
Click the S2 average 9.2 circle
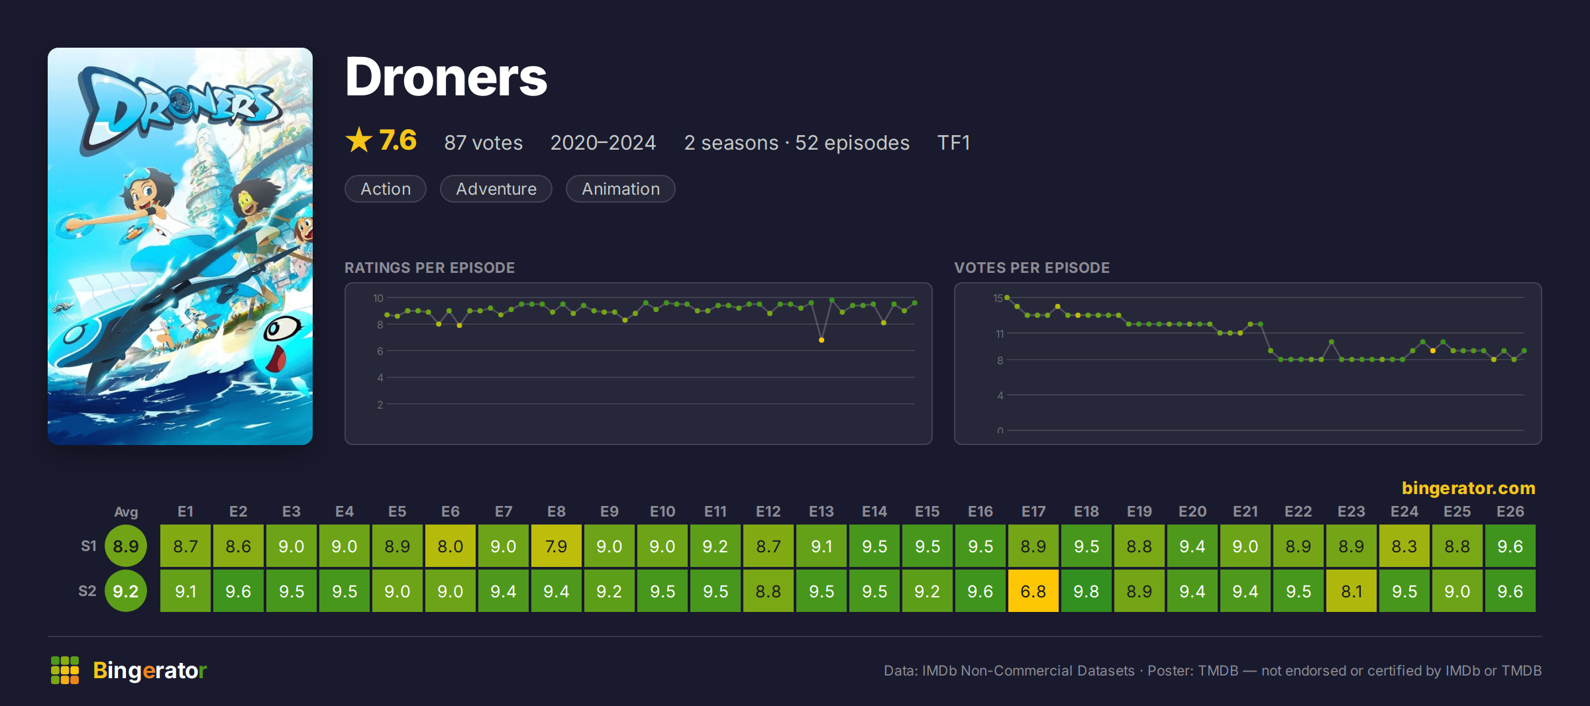[x=126, y=591]
